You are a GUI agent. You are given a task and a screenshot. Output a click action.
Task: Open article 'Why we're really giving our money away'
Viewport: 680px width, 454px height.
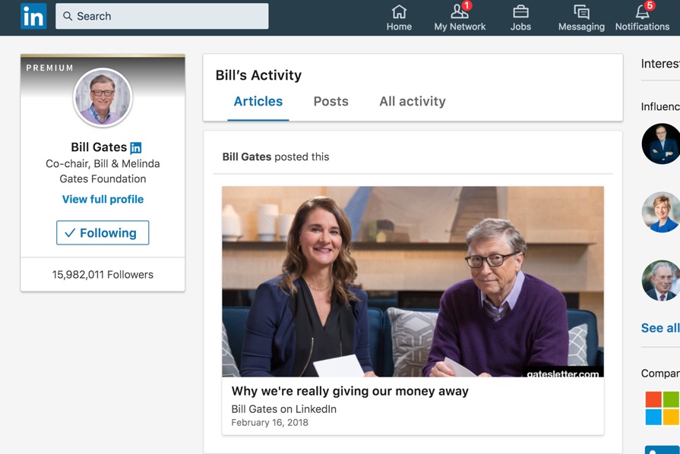[x=350, y=391]
